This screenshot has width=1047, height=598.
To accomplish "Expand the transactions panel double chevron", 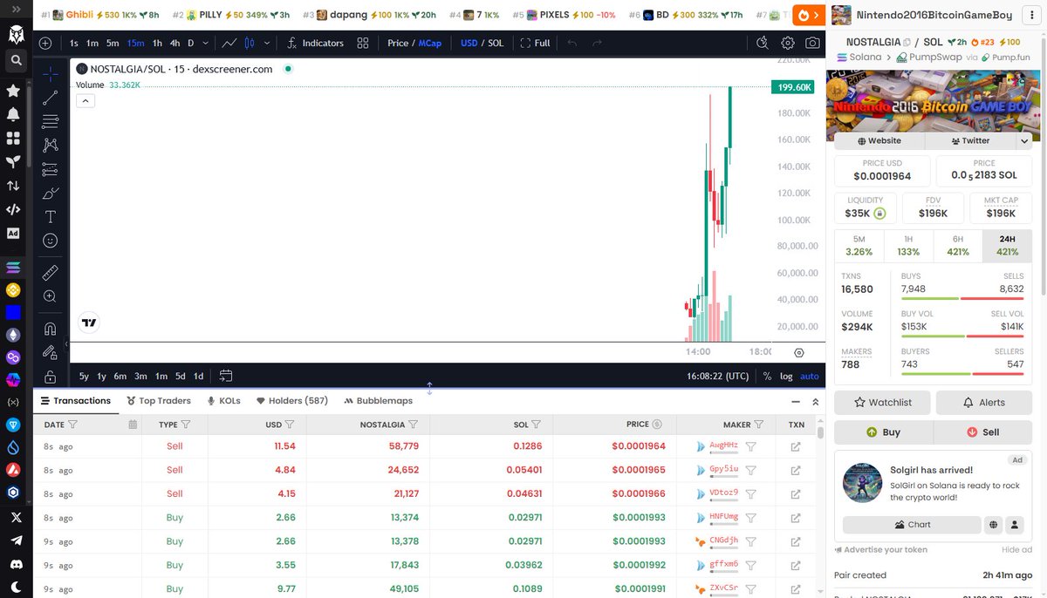I will point(816,402).
